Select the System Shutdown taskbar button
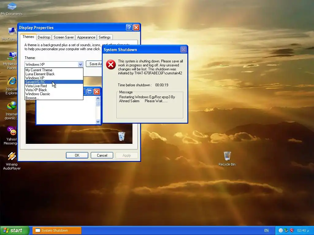The image size is (314, 235). (x=57, y=230)
